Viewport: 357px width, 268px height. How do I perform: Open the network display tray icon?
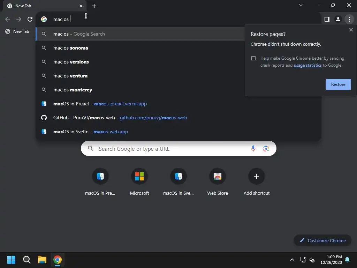coord(303,260)
